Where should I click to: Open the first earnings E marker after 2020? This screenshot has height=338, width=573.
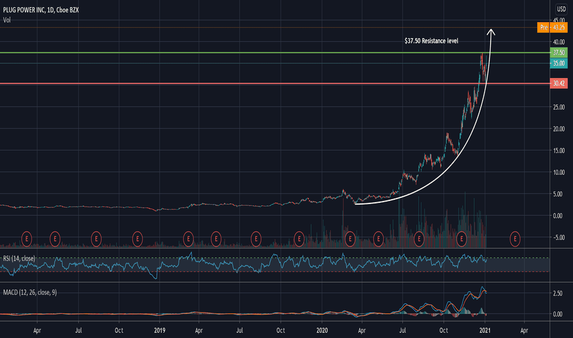coord(350,239)
